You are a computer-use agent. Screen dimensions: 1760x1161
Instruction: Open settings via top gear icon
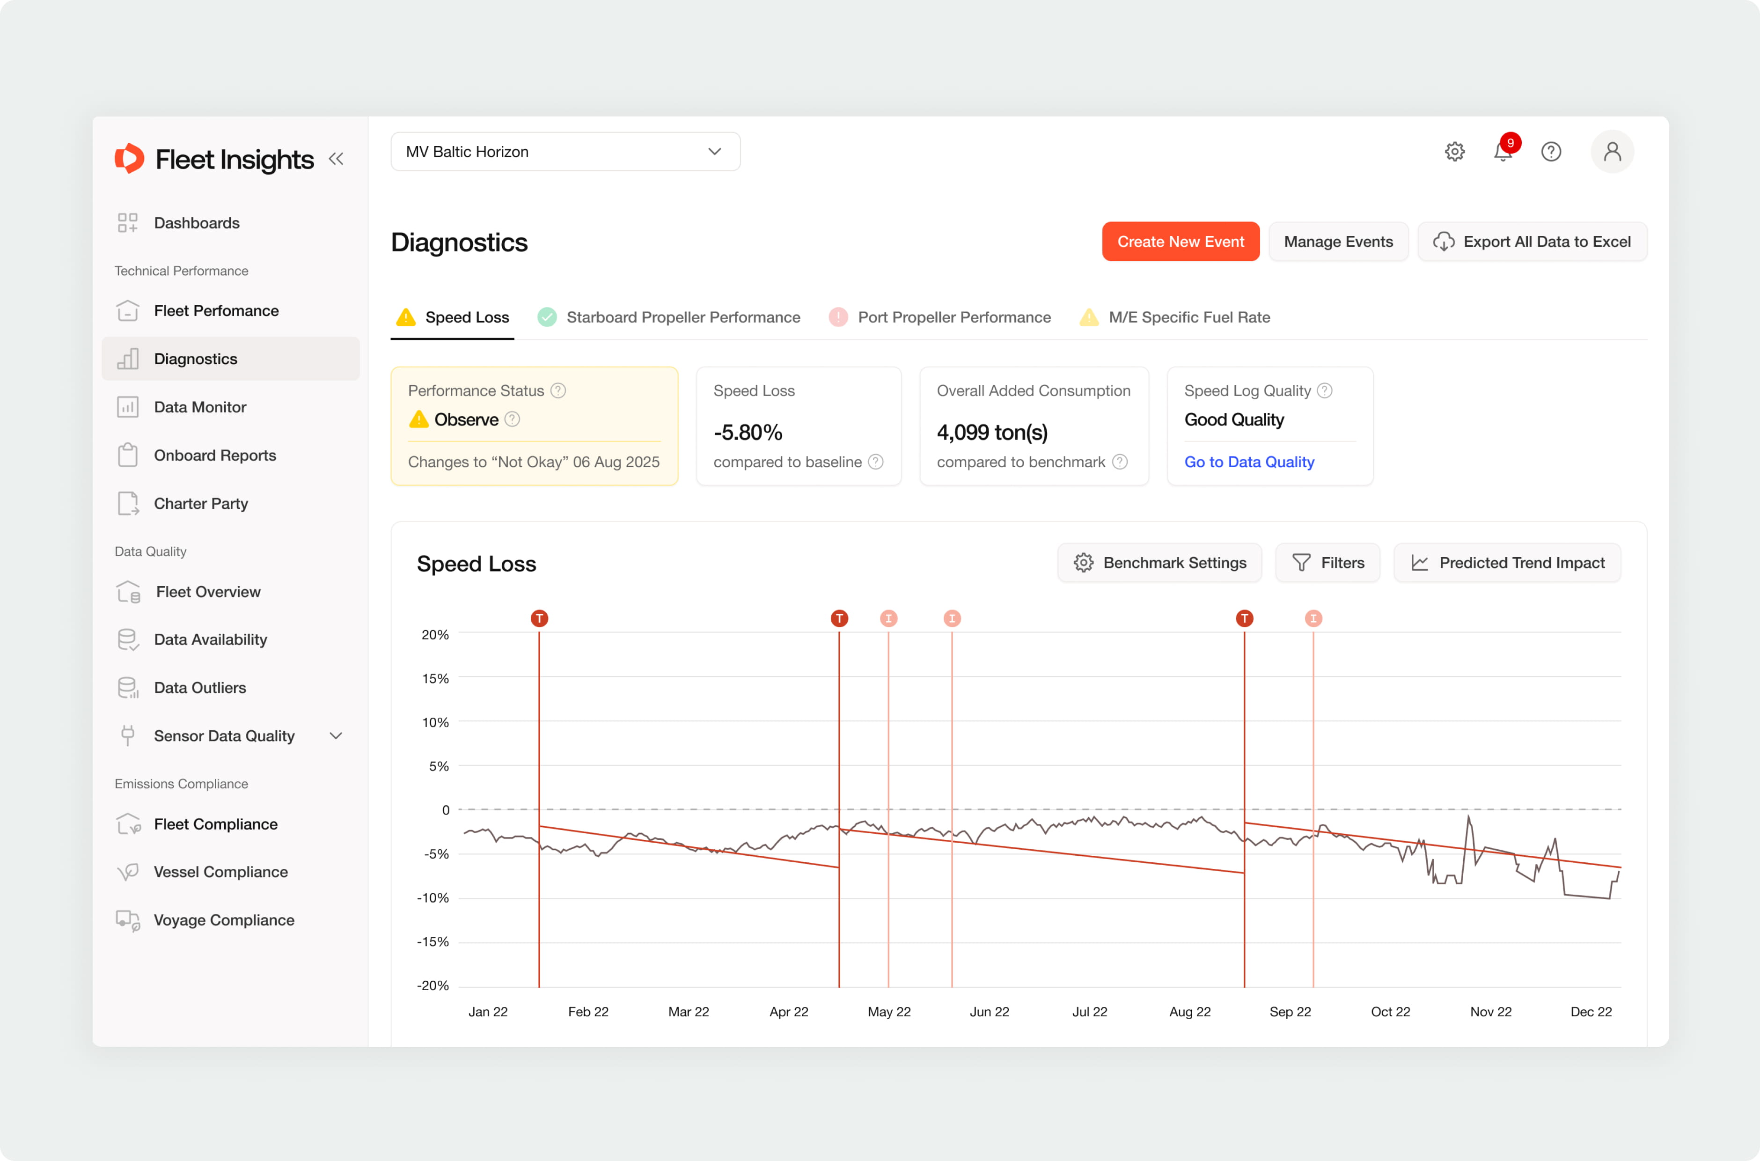click(1454, 152)
